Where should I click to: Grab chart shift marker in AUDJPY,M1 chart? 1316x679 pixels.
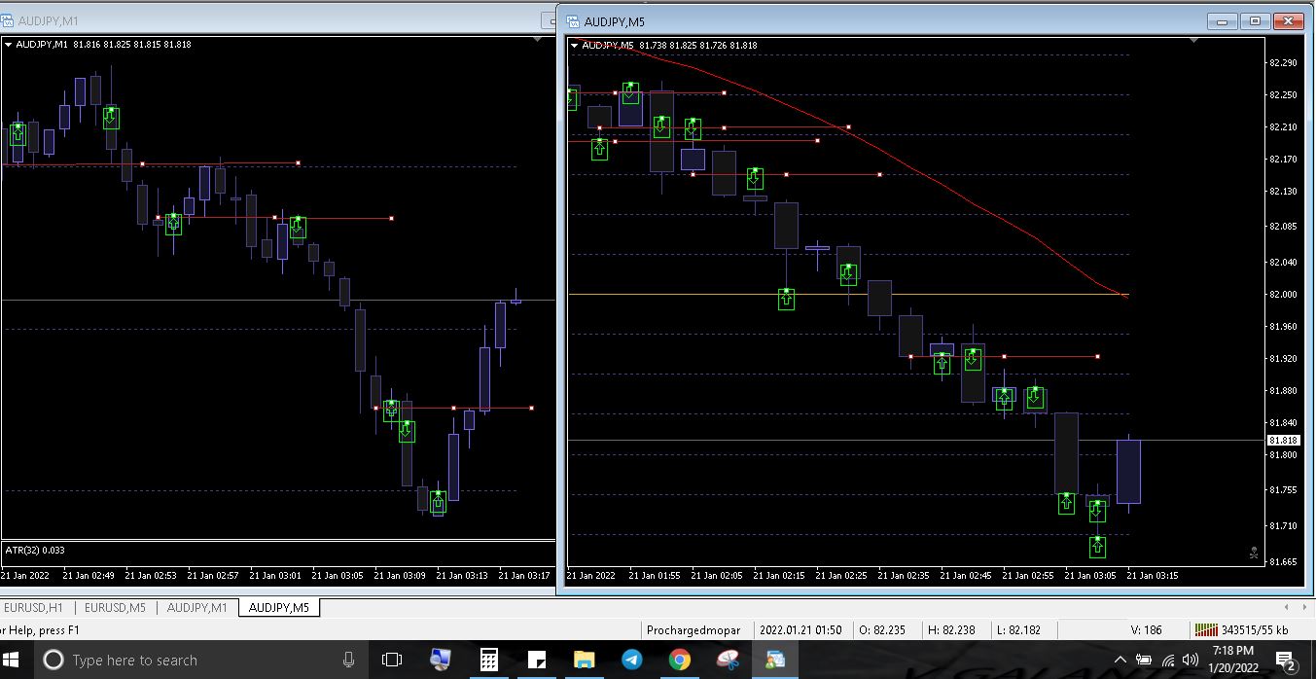tap(538, 40)
